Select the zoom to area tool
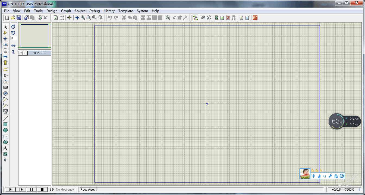This screenshot has width=365, height=195. click(100, 18)
